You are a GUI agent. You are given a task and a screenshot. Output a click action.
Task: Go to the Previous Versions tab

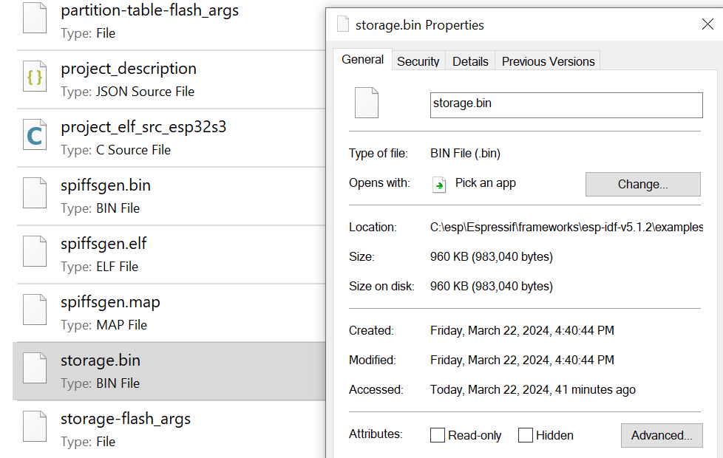tap(548, 61)
